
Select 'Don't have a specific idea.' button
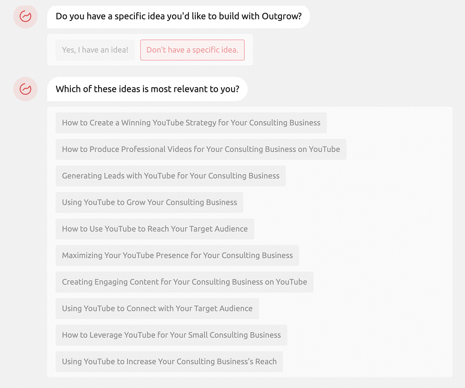click(x=192, y=50)
